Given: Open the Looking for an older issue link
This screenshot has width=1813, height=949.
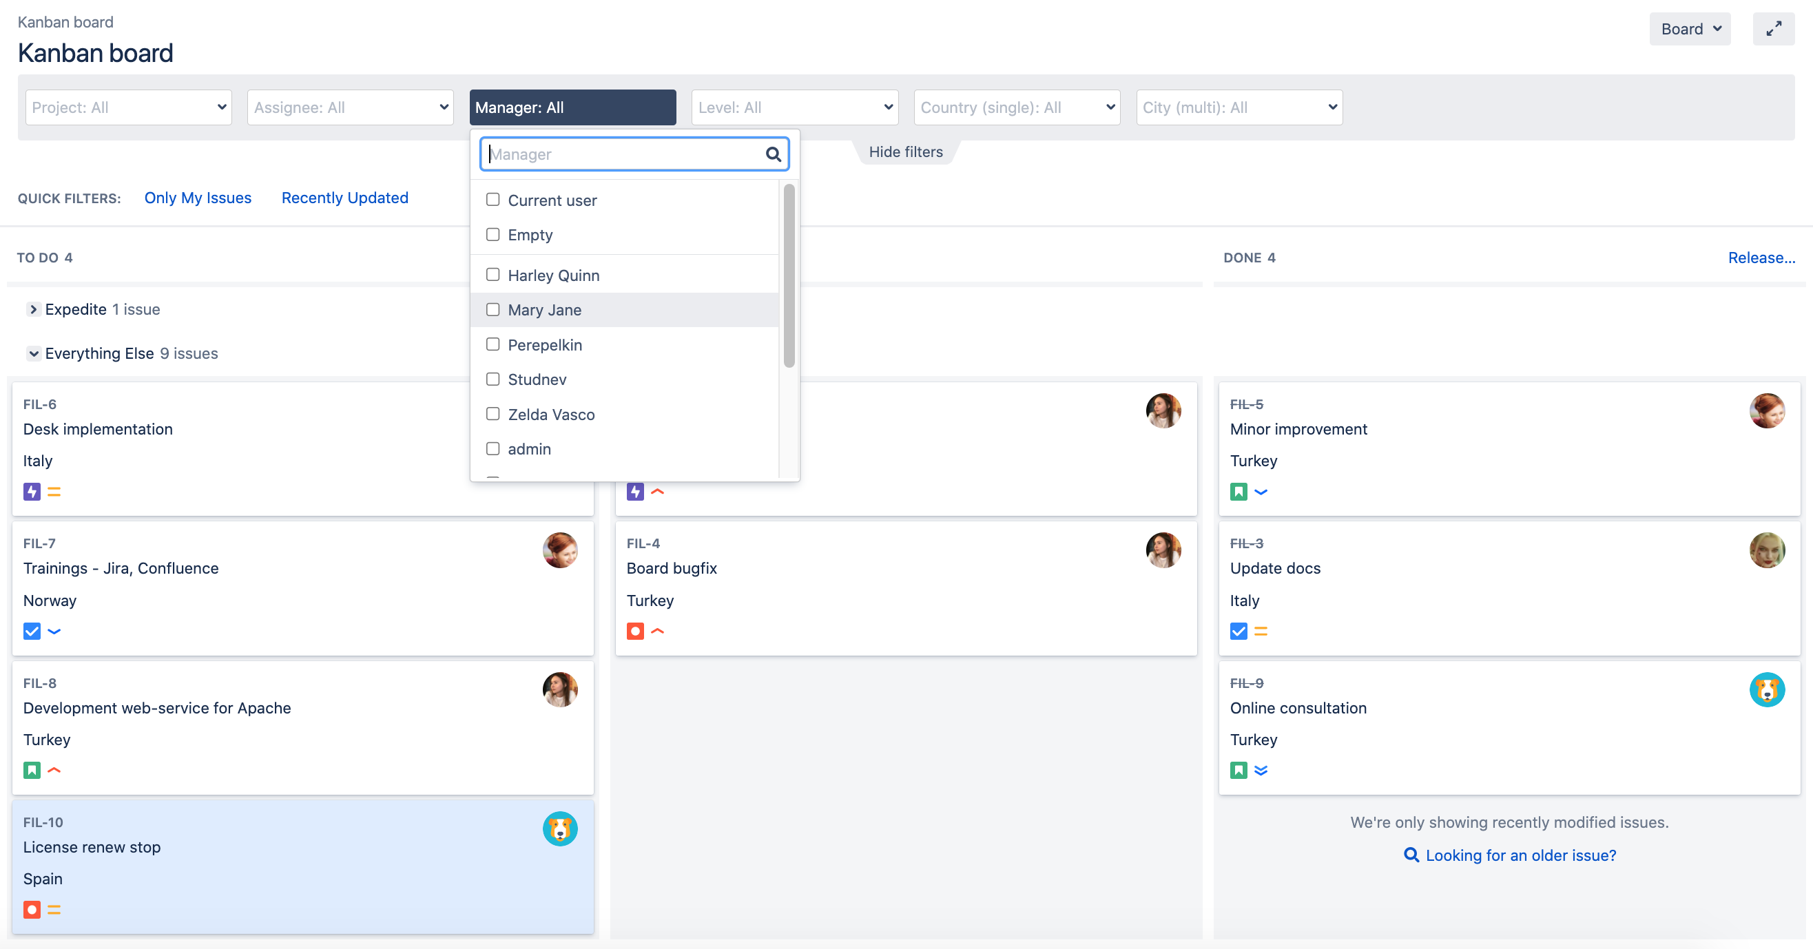Looking at the screenshot, I should tap(1520, 855).
